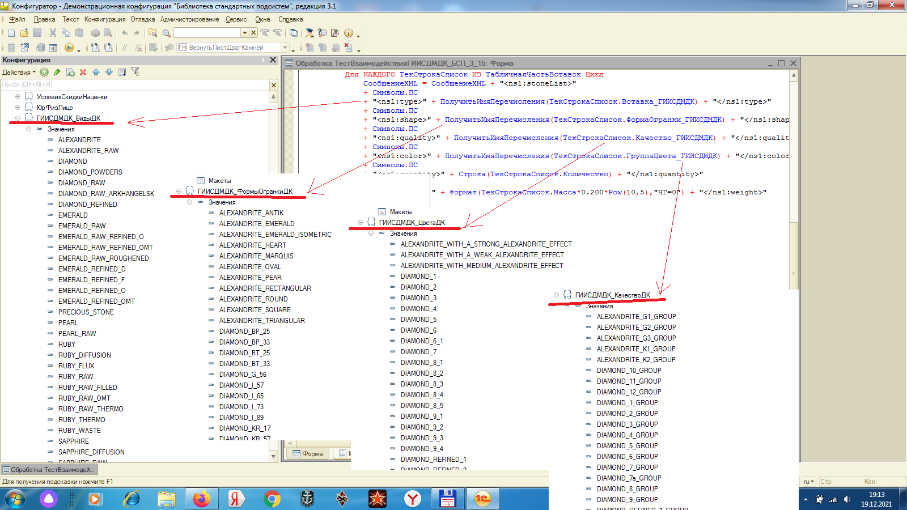Open the Сервис menu

pos(236,19)
